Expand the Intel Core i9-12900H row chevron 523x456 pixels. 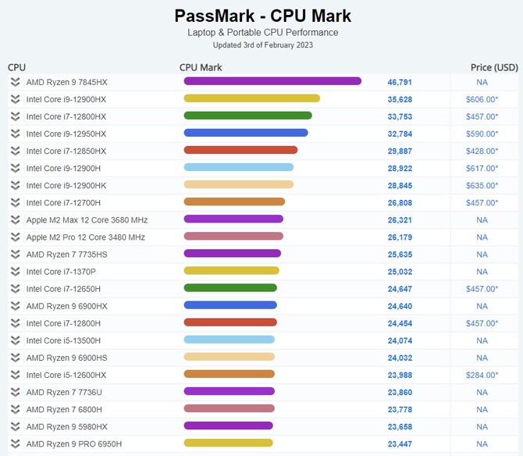click(15, 168)
